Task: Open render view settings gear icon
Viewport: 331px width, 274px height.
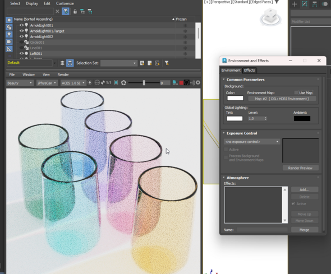Action: tap(198, 83)
